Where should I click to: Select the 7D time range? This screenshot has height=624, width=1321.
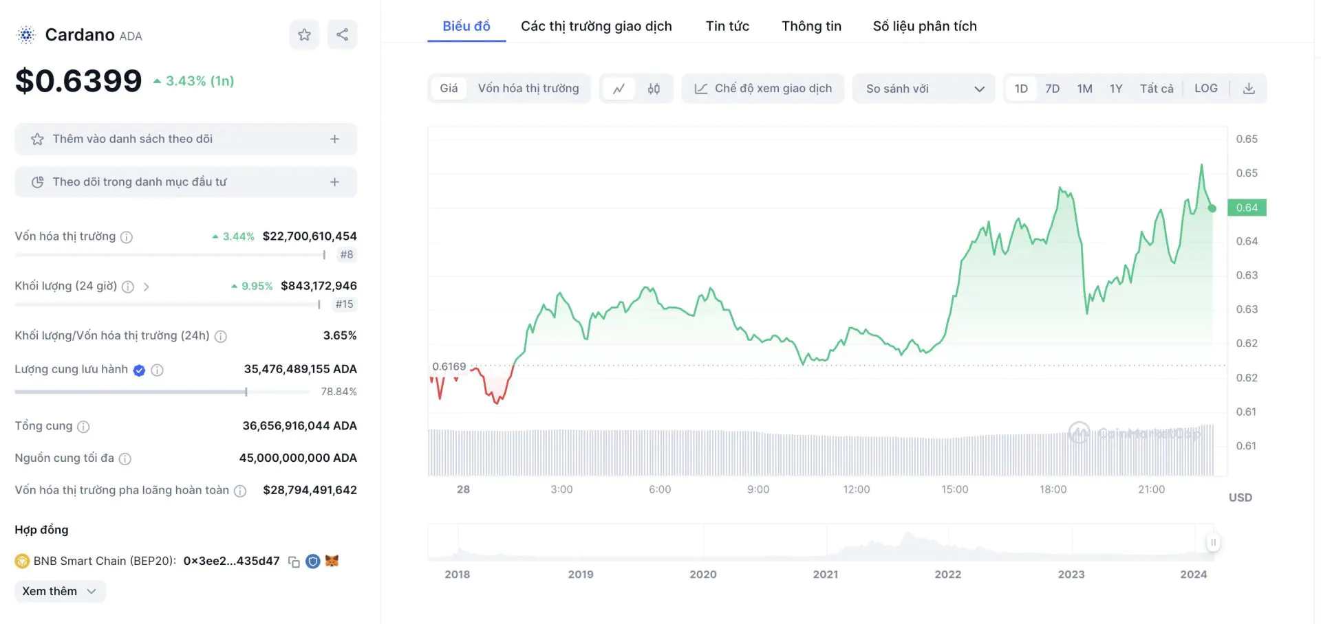1053,89
